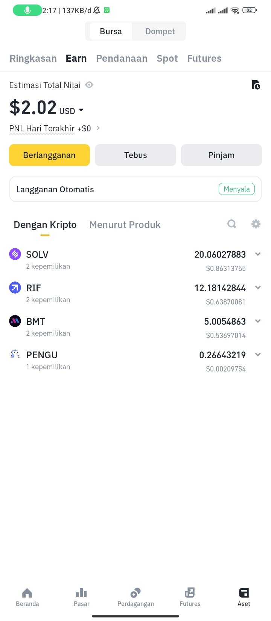Open the earn history icon
Image resolution: width=271 pixels, height=621 pixels.
click(x=256, y=85)
